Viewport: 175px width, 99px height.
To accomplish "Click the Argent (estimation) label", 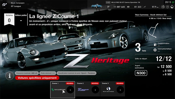I will pyautogui.click(x=139, y=67).
